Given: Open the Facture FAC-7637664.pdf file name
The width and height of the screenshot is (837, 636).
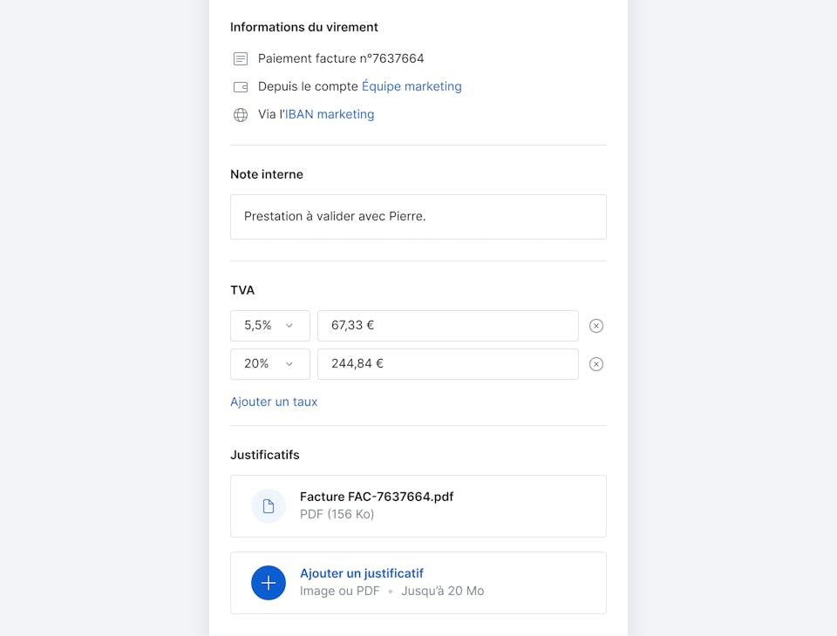Looking at the screenshot, I should 377,497.
